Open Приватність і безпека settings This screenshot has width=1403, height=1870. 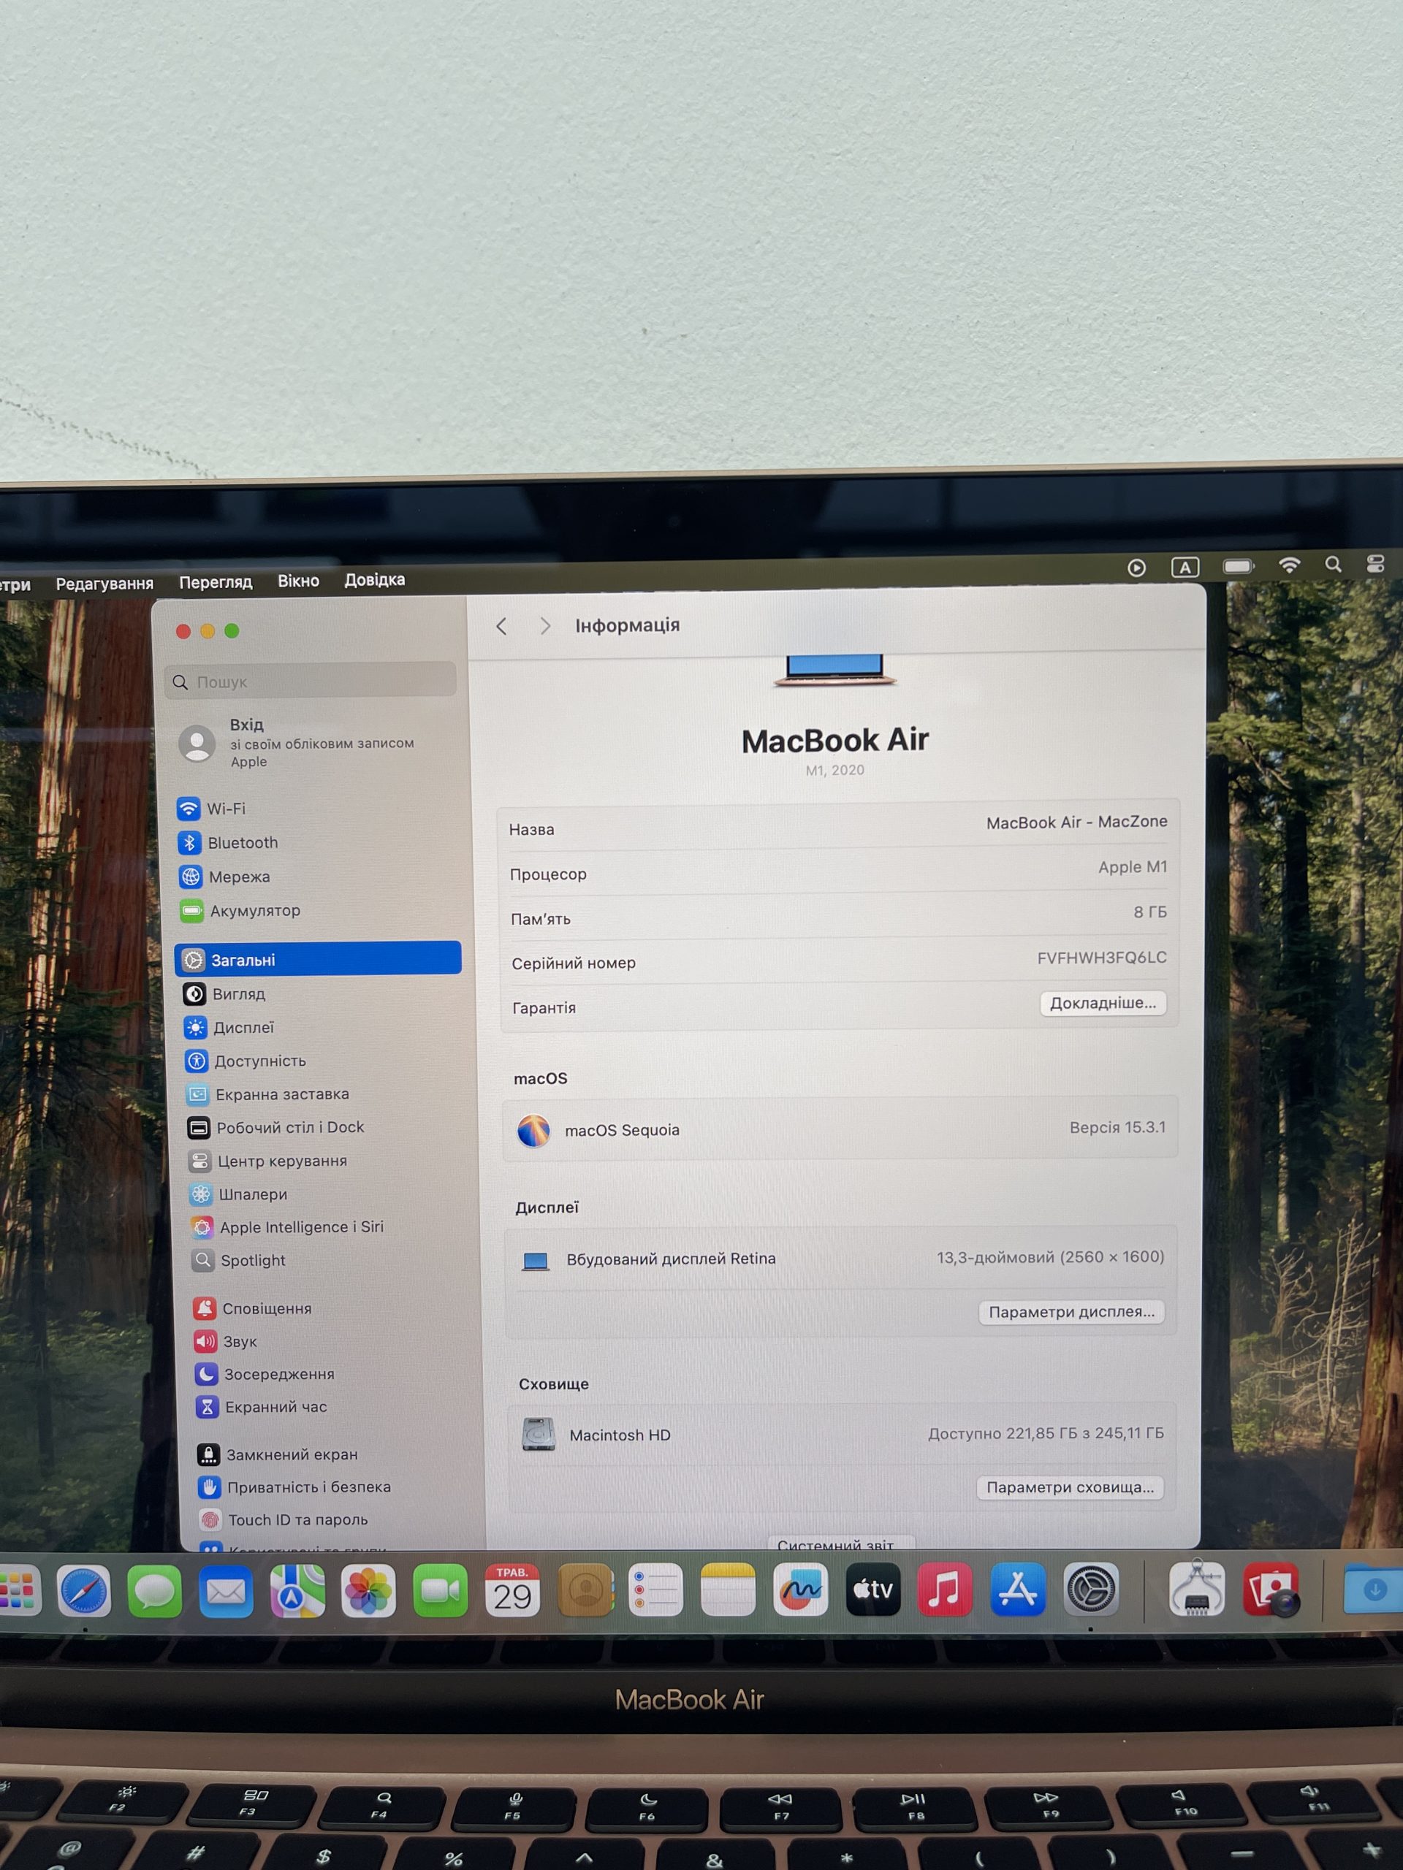point(294,1487)
